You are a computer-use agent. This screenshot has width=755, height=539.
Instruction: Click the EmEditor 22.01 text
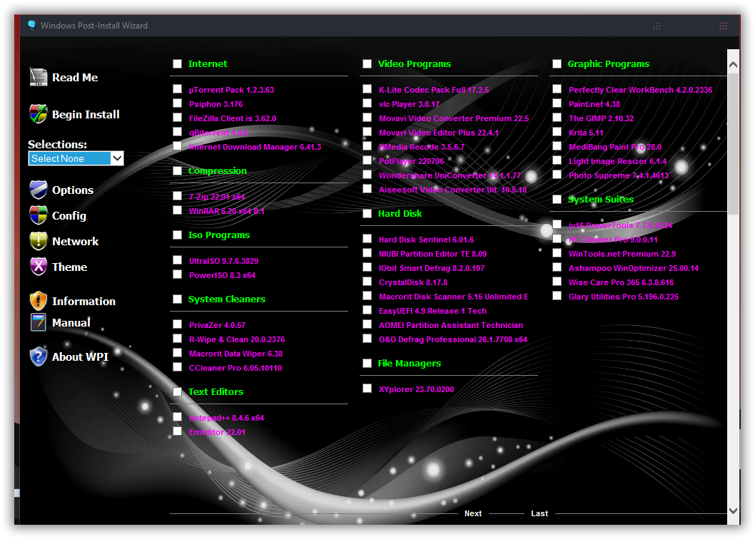tap(217, 432)
